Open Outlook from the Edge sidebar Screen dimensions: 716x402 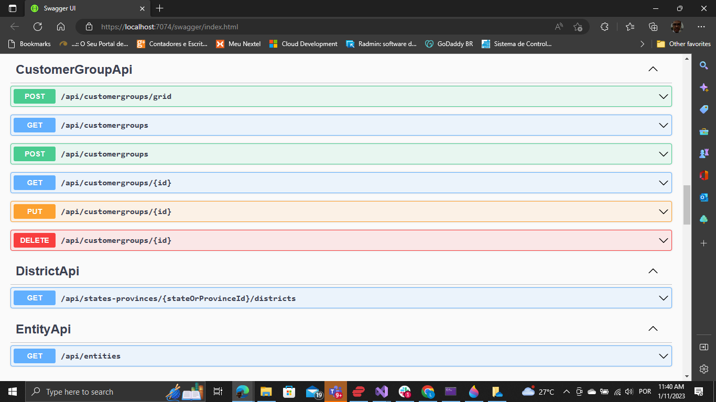(x=704, y=197)
